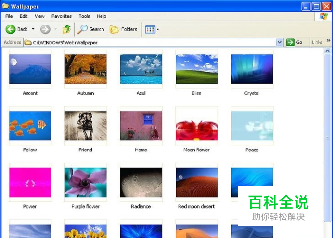Select the Azul wallpaper thumbnail
Viewport: 333px width, 238px height.
click(x=141, y=69)
